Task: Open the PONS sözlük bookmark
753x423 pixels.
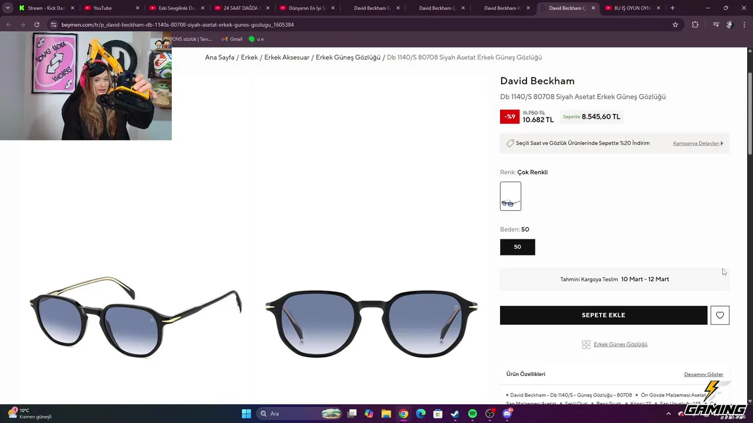Action: coord(192,39)
